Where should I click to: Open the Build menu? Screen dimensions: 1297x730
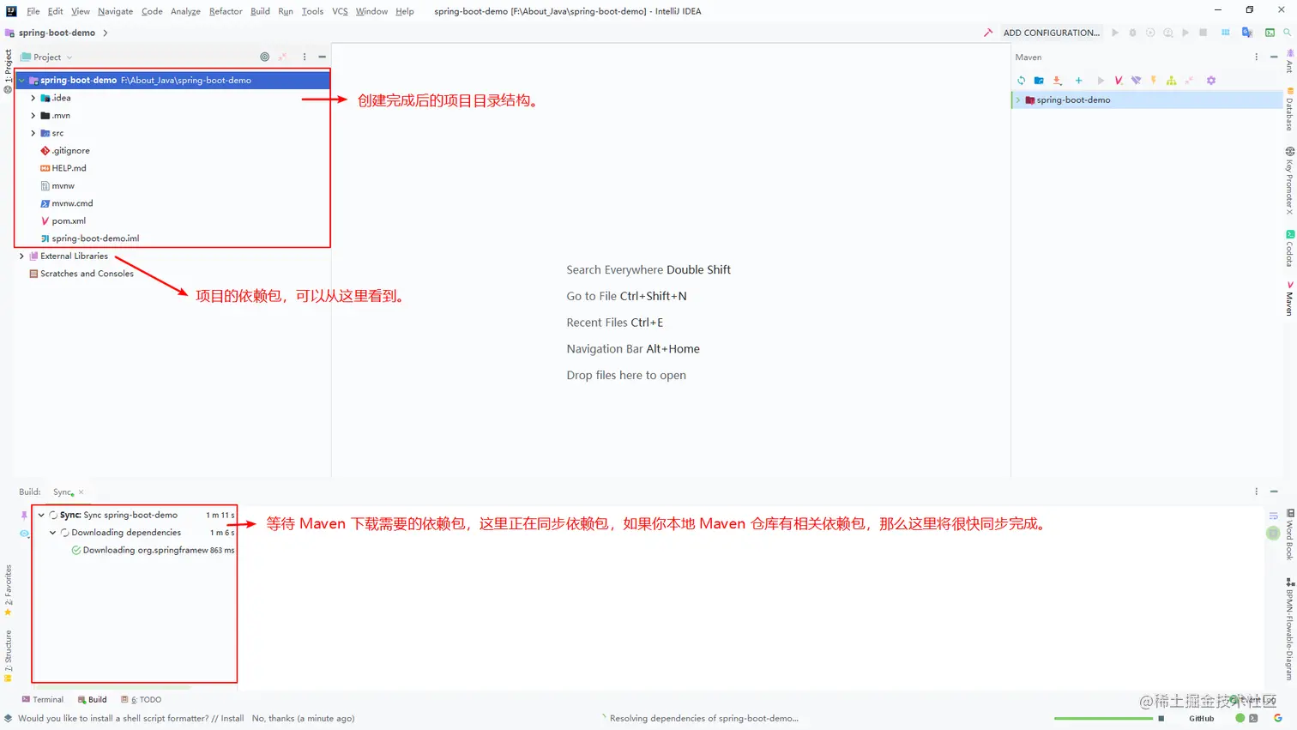tap(260, 11)
